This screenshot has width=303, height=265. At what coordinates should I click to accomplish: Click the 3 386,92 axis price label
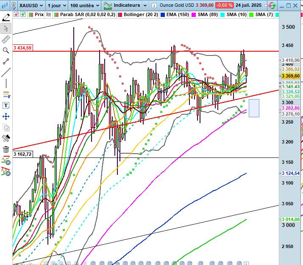click(291, 69)
